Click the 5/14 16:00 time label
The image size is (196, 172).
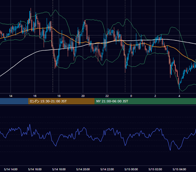pos(35,169)
